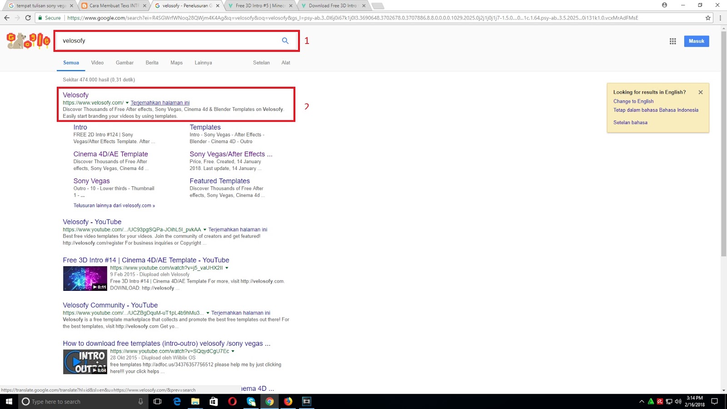Open the Free 3D Intro #14 video thumbnail
Image resolution: width=727 pixels, height=409 pixels.
coord(85,278)
